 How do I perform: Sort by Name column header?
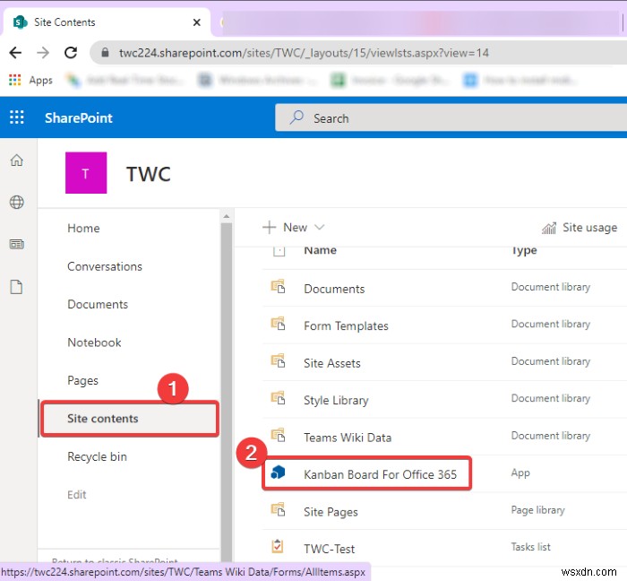point(321,250)
